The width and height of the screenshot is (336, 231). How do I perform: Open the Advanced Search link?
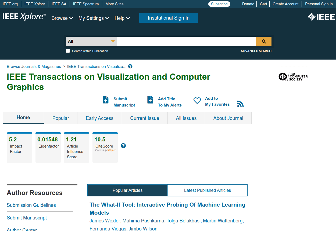tap(256, 51)
